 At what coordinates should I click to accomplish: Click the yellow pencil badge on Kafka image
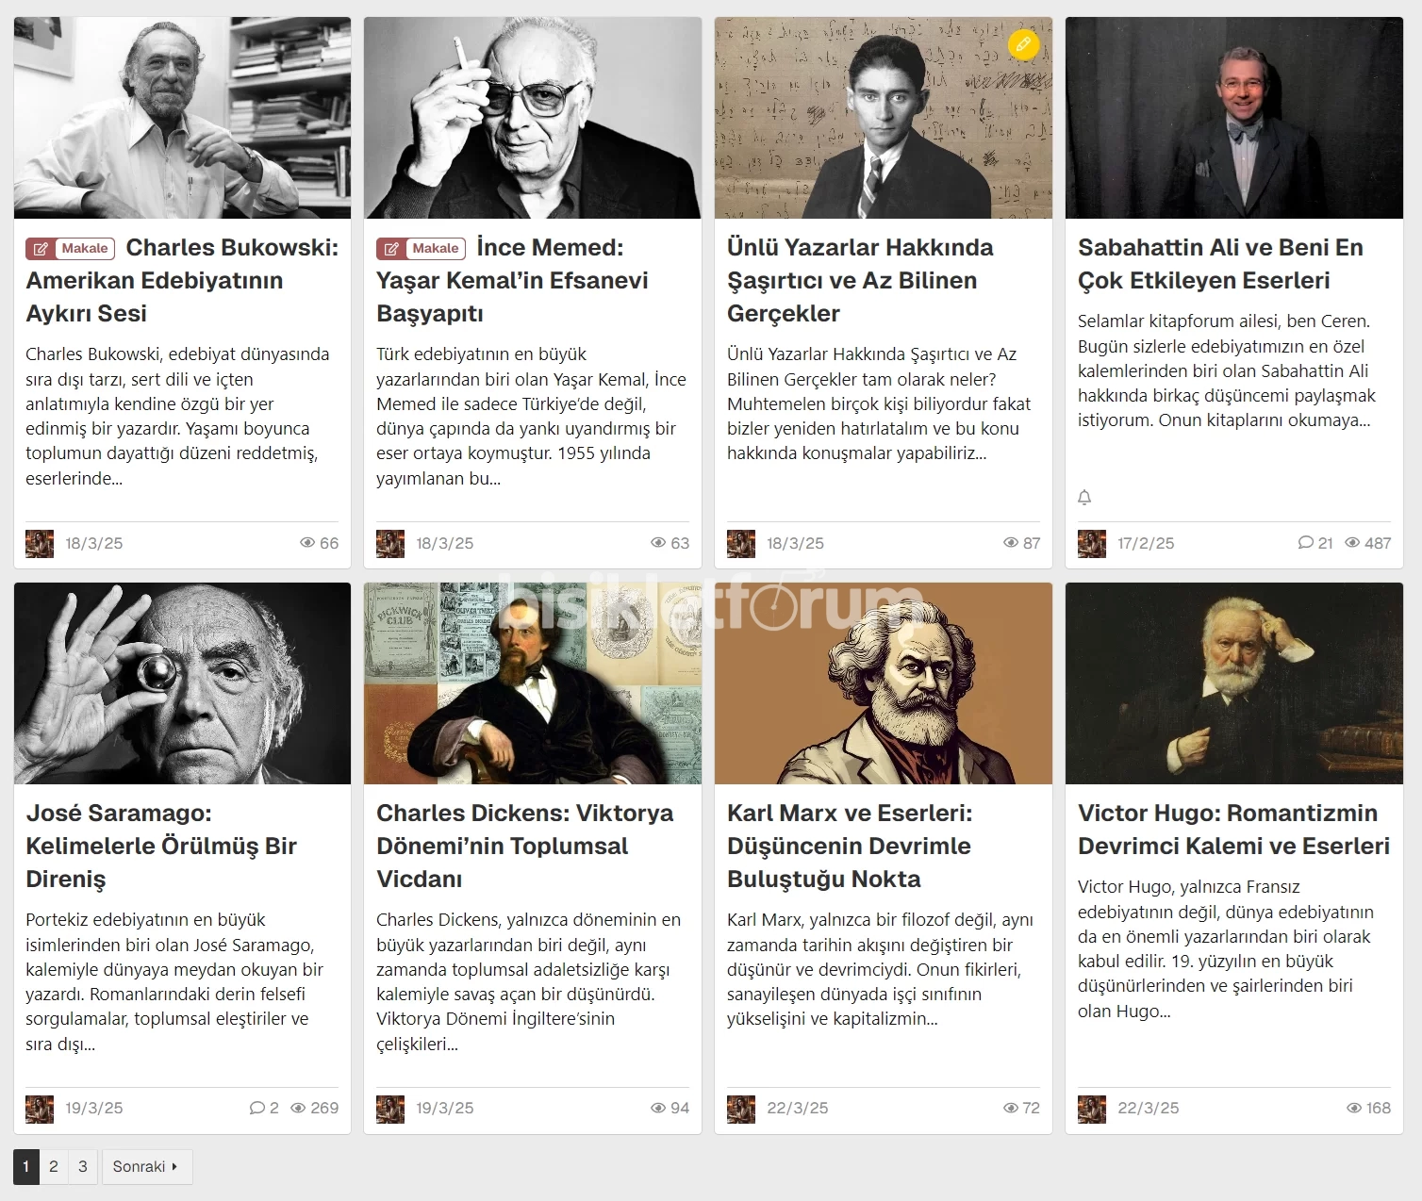[1023, 44]
